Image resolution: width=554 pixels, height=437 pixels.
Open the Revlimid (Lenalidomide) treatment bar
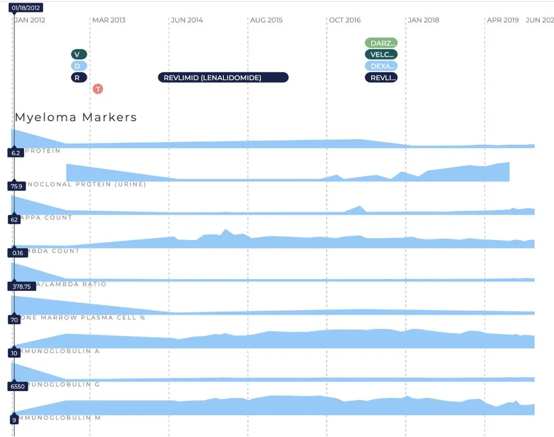tap(223, 78)
